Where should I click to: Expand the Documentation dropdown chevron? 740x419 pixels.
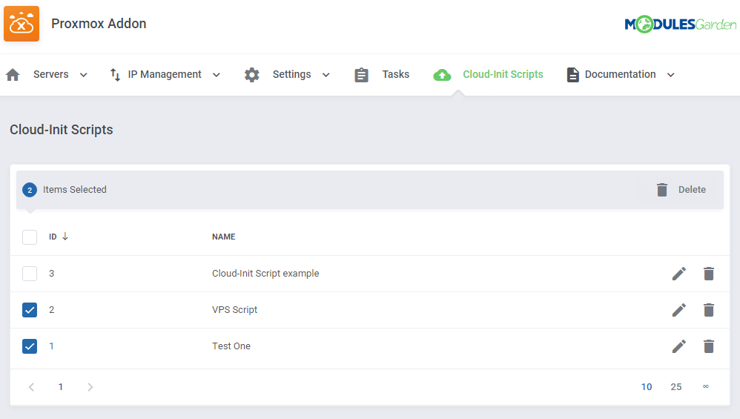tap(670, 75)
